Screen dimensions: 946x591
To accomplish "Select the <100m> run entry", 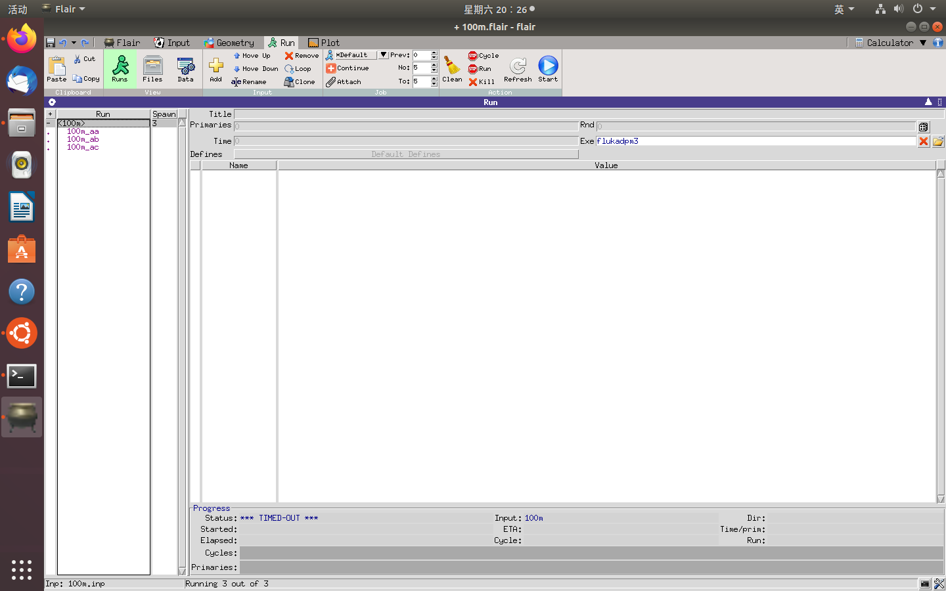I will pyautogui.click(x=103, y=123).
